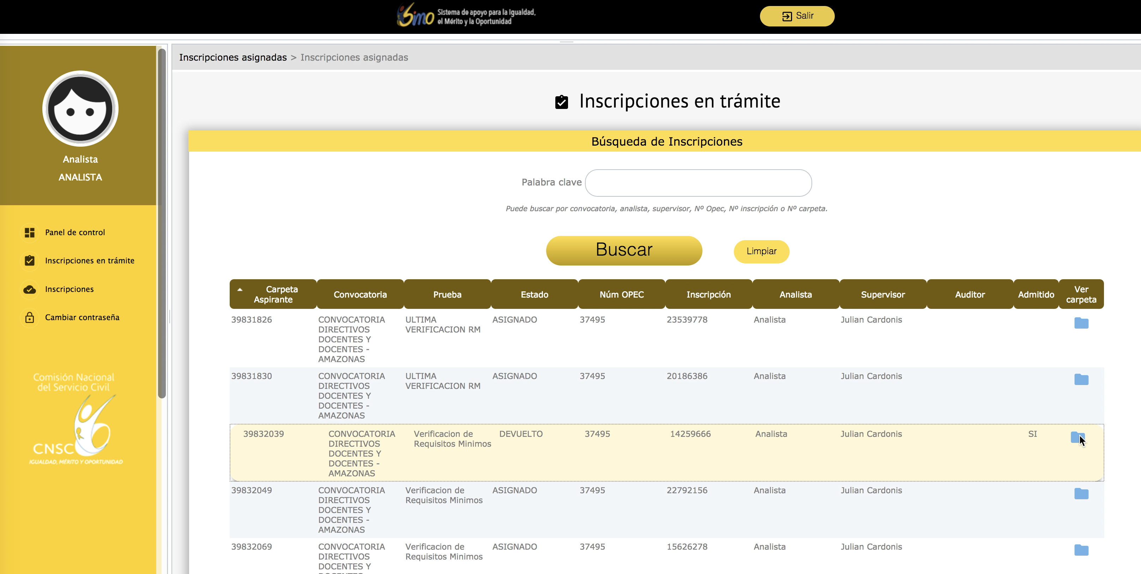
Task: Click the Analista profile avatar
Action: (80, 109)
